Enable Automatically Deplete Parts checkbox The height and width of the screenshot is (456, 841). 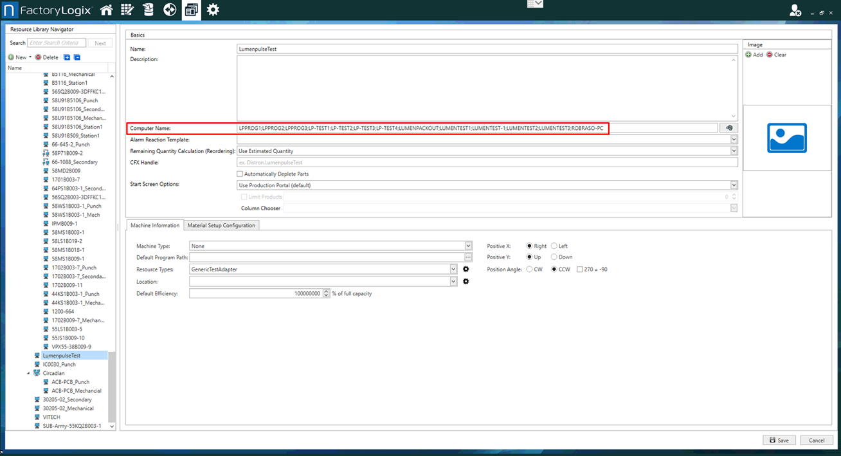[x=240, y=174]
